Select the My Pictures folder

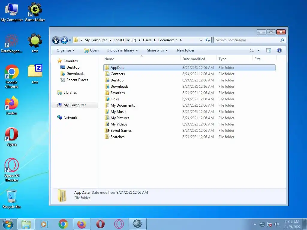120,118
